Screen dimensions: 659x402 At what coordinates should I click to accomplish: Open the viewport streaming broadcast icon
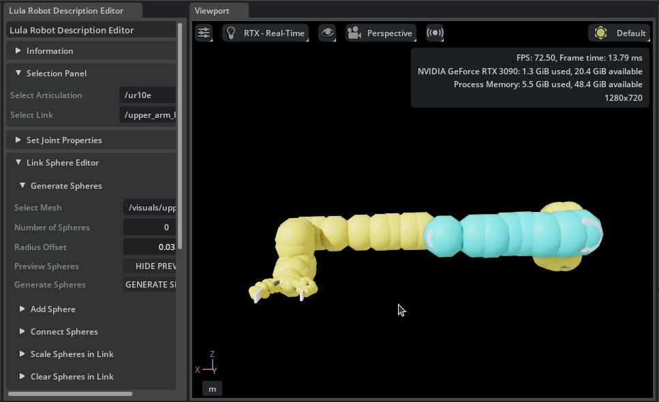pyautogui.click(x=434, y=33)
